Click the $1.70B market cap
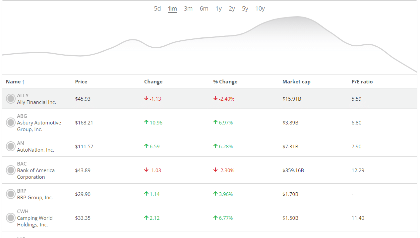This screenshot has width=420, height=238. 290,194
